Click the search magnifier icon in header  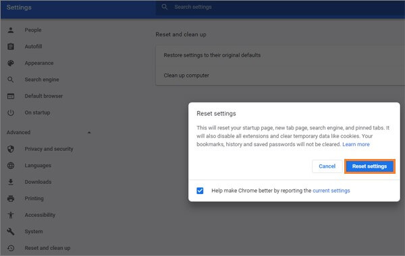tap(165, 7)
